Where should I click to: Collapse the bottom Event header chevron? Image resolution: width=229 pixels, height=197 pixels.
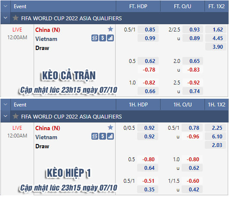(x=6, y=105)
